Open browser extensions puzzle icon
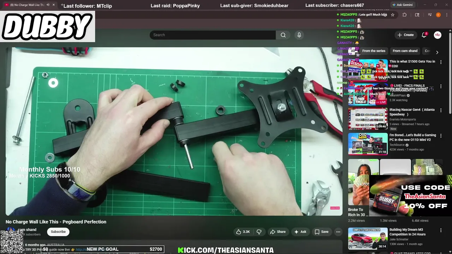Screen dimensions: 452x254 click(x=405, y=15)
